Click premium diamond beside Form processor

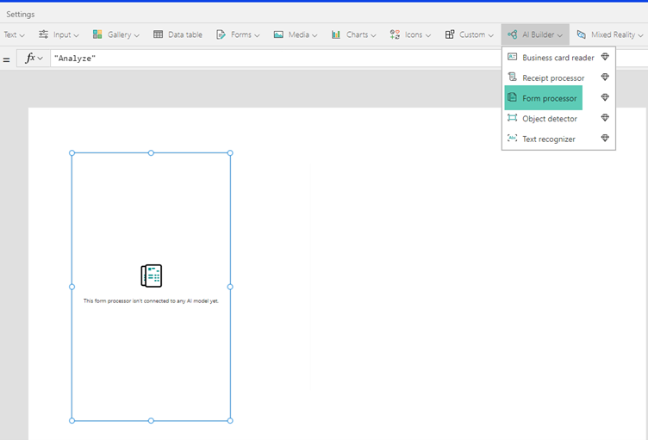605,97
